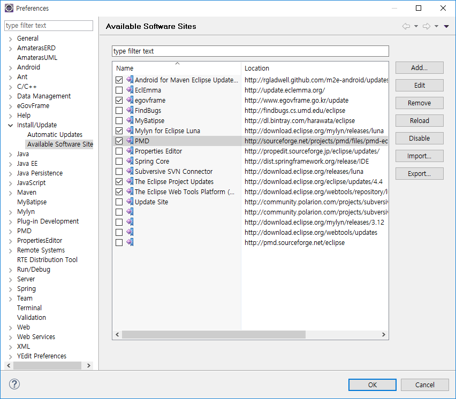Check the Subversive SVN Connector checkbox
456x399 pixels.
click(x=119, y=172)
